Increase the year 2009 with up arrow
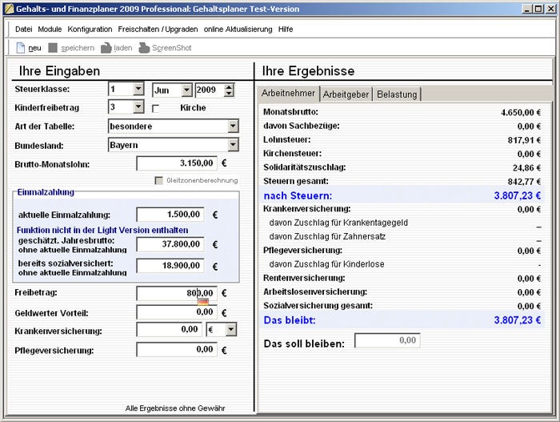This screenshot has height=422, width=560. pyautogui.click(x=230, y=86)
